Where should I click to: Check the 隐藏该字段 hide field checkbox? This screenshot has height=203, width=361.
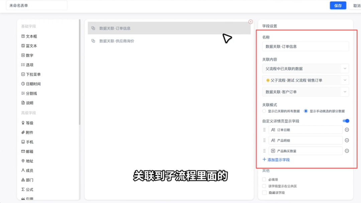(264, 193)
